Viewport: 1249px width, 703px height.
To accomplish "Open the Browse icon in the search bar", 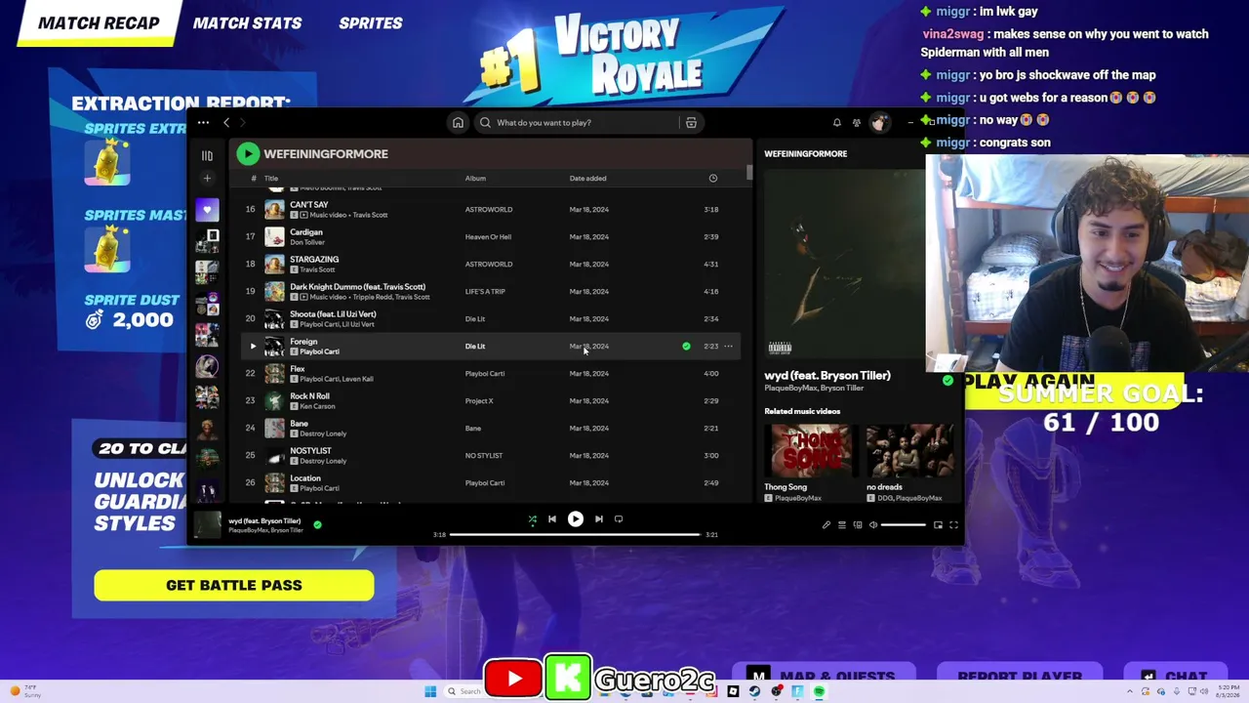I will 691,123.
